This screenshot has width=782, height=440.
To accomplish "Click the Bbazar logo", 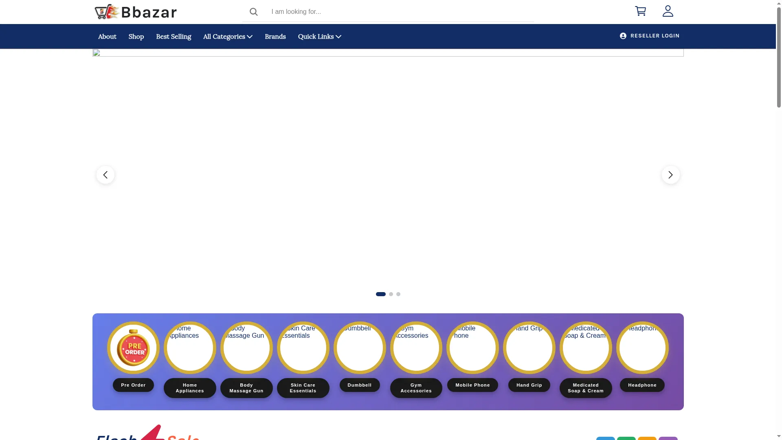I will [136, 12].
